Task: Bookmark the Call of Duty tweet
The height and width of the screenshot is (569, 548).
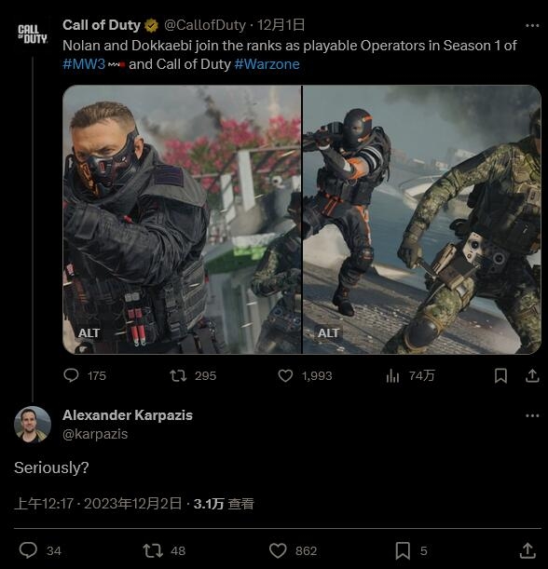Action: (500, 375)
